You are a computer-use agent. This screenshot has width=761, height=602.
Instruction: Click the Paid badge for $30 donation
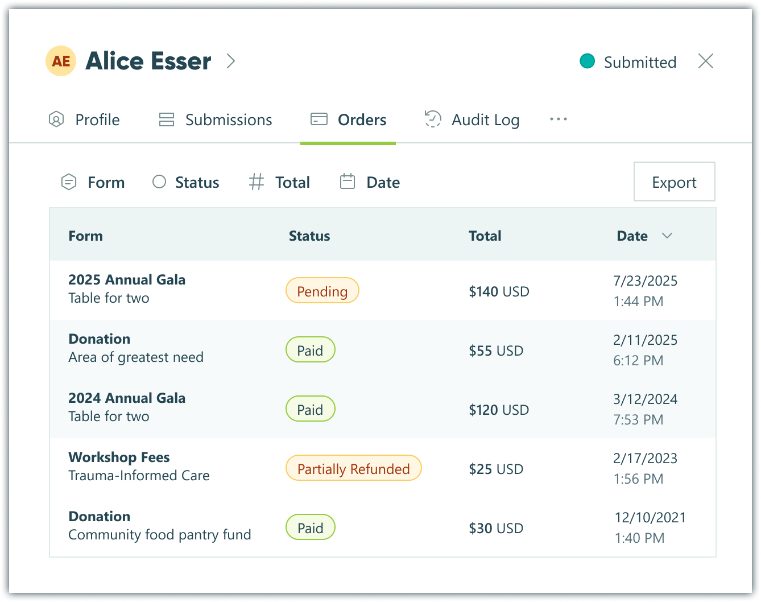tap(311, 527)
